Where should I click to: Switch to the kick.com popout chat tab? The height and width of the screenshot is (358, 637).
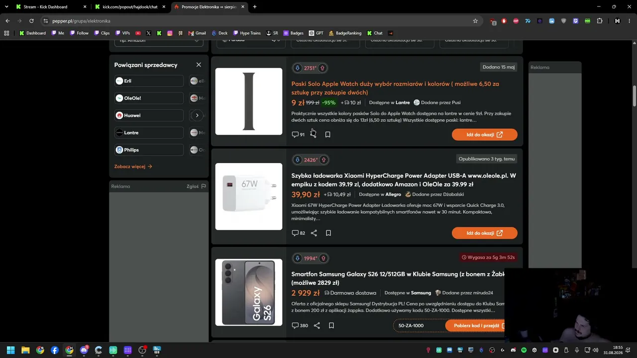click(x=130, y=7)
